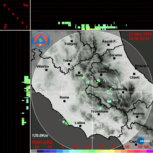The width and height of the screenshot is (153, 153).
Task: Click the -20 value on dBZ scale
Action: pyautogui.click(x=36, y=147)
